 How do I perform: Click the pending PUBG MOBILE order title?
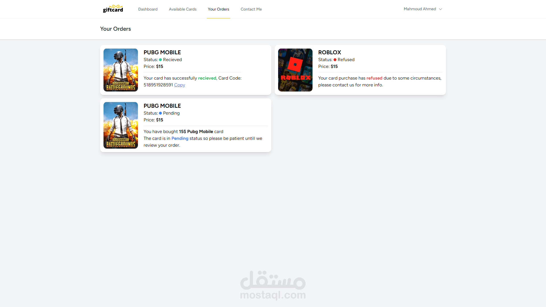162,106
